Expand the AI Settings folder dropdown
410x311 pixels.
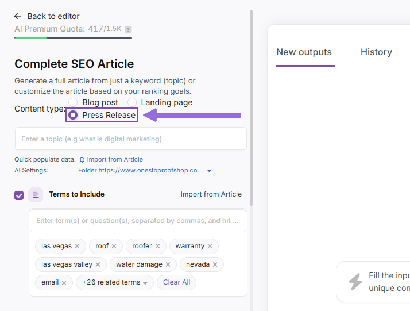coord(209,171)
